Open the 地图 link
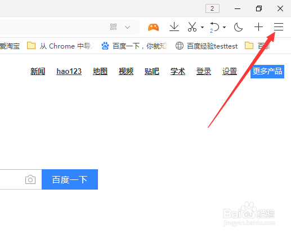 click(100, 72)
